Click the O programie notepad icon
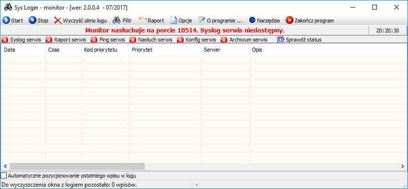408x189 pixels. (x=202, y=20)
